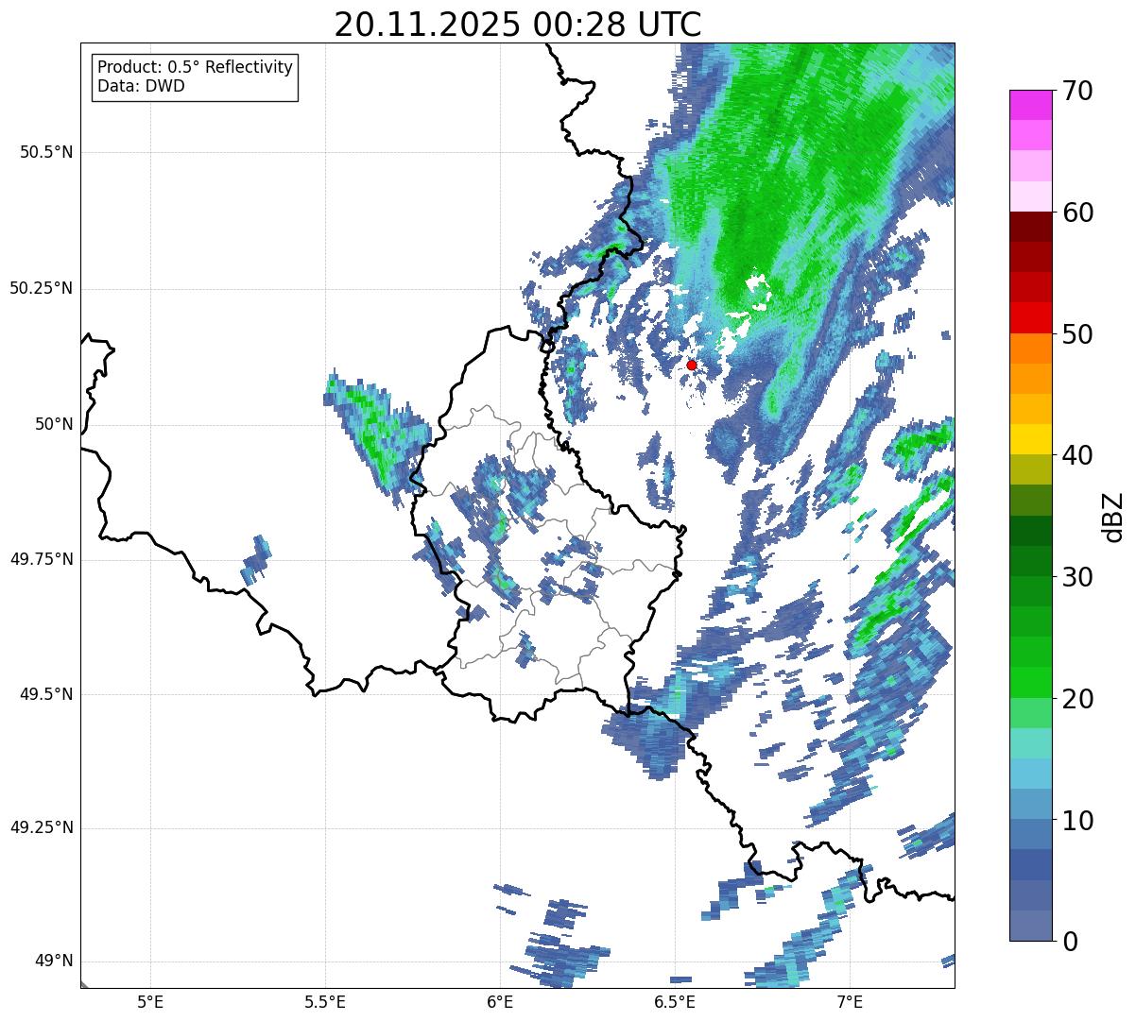
Task: Pick the magenta swatch at colorbar top
Action: tap(1031, 105)
